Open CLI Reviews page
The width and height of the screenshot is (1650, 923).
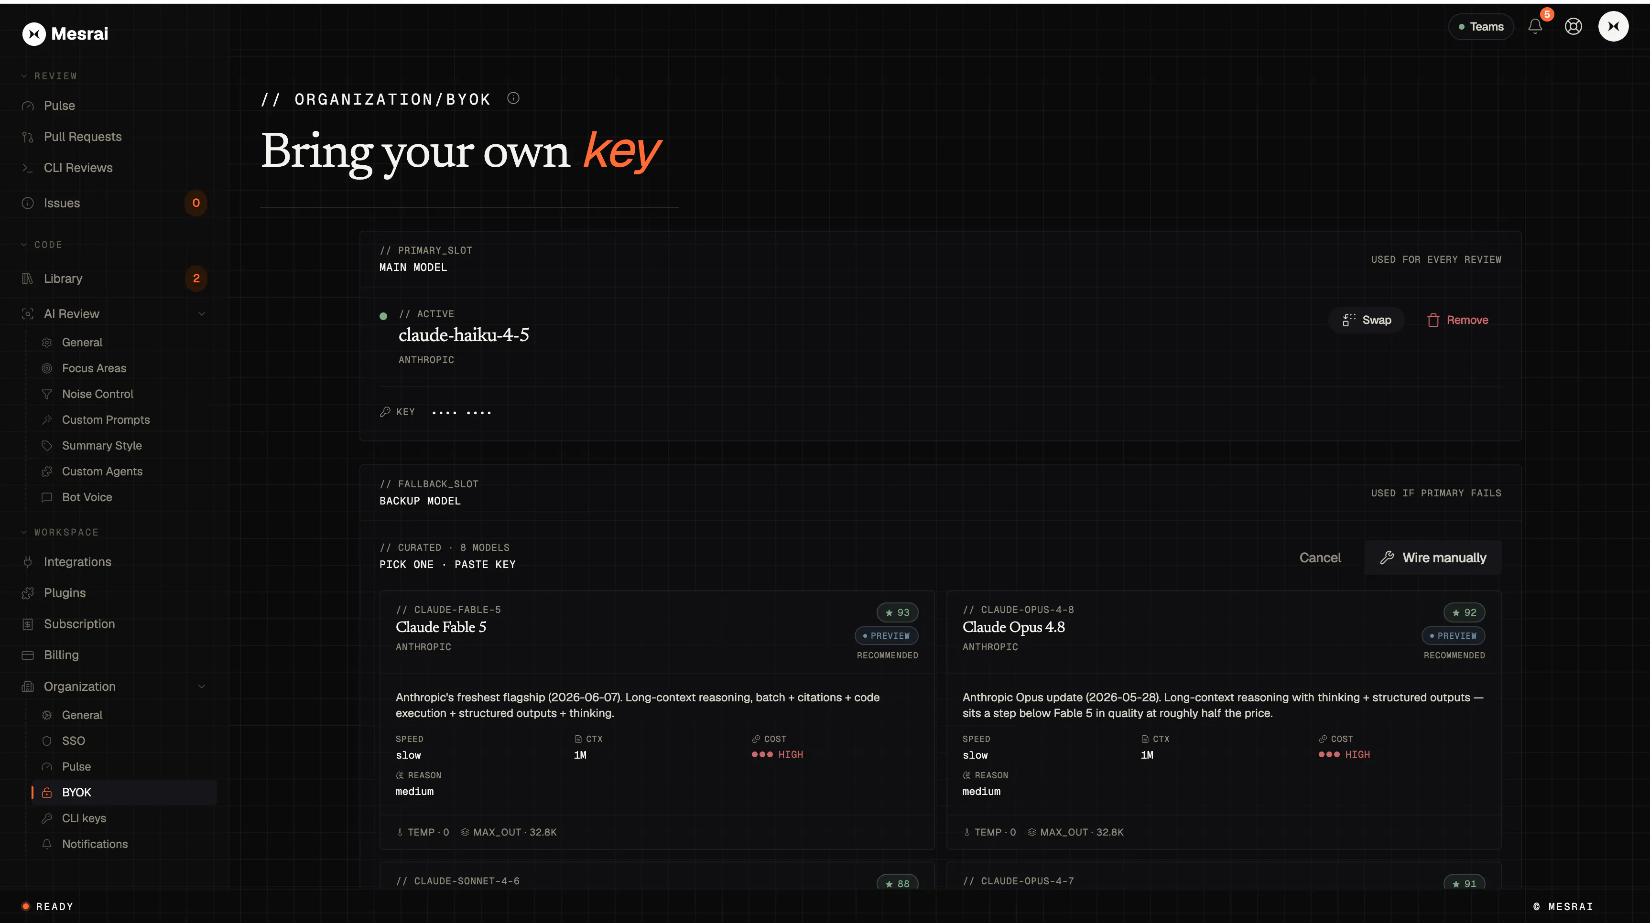(x=78, y=168)
